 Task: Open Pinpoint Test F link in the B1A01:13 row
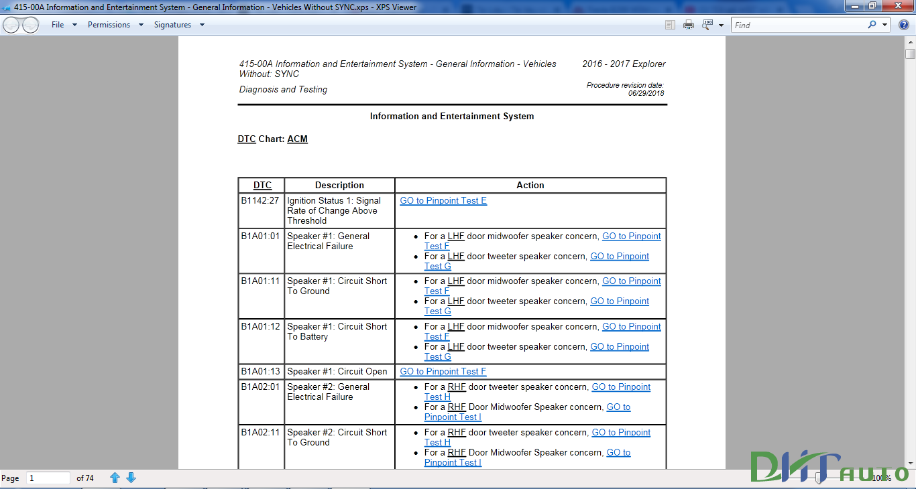click(443, 372)
